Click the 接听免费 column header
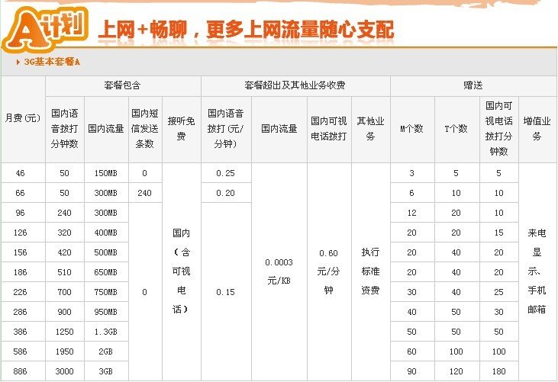The width and height of the screenshot is (558, 382). pos(182,129)
